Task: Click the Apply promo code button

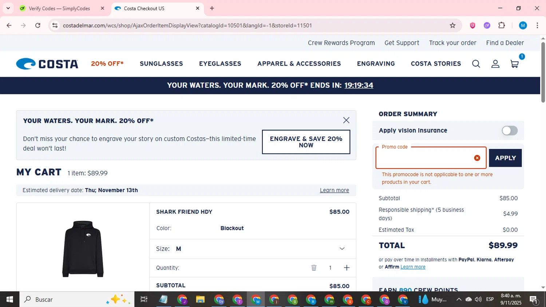Action: [x=505, y=158]
